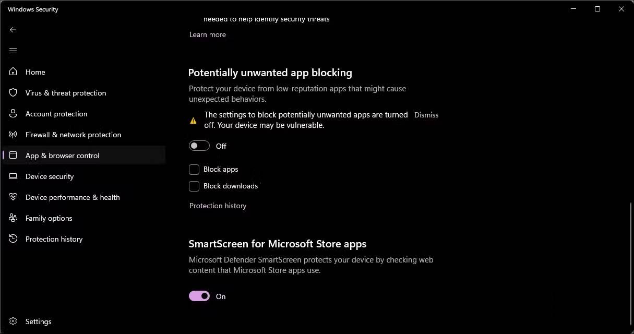Dismiss the unwanted apps warning
The image size is (634, 334).
426,115
